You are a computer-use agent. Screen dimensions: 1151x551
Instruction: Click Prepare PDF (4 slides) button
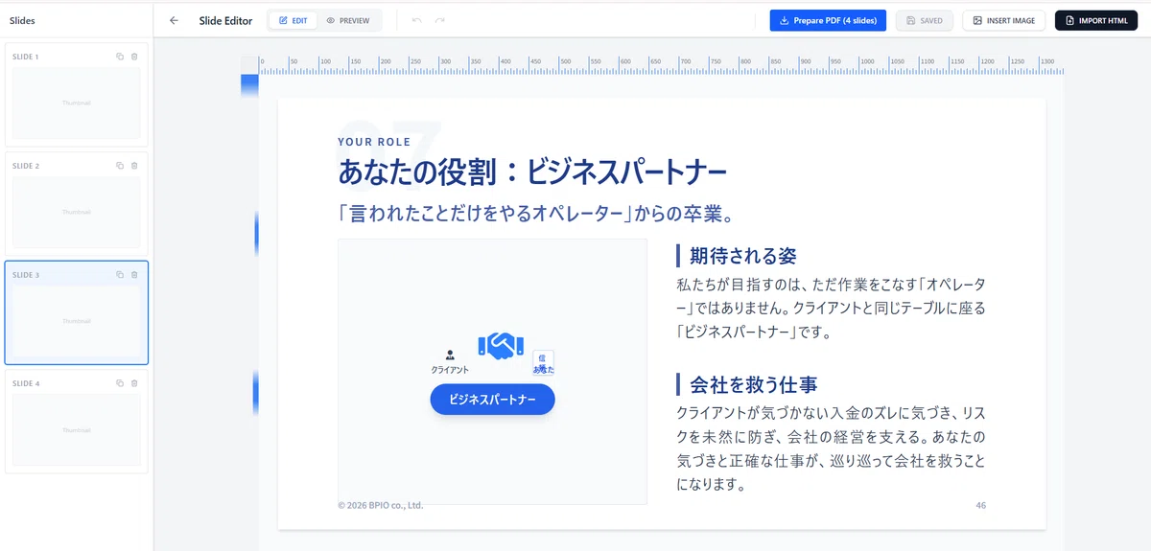(828, 20)
